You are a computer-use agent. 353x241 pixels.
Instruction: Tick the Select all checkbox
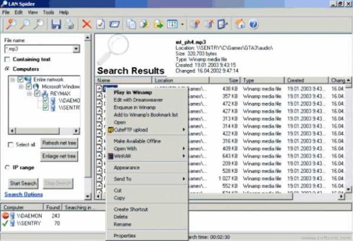tap(10, 145)
